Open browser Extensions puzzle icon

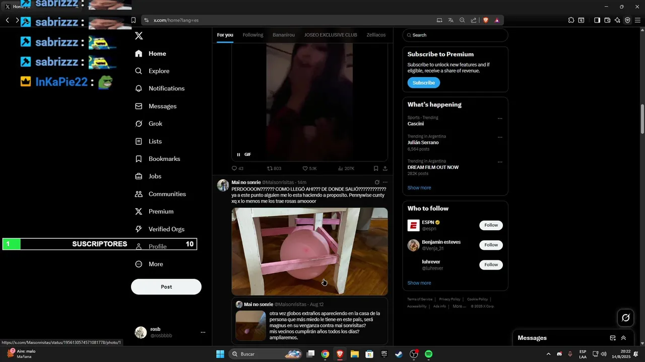(x=571, y=20)
